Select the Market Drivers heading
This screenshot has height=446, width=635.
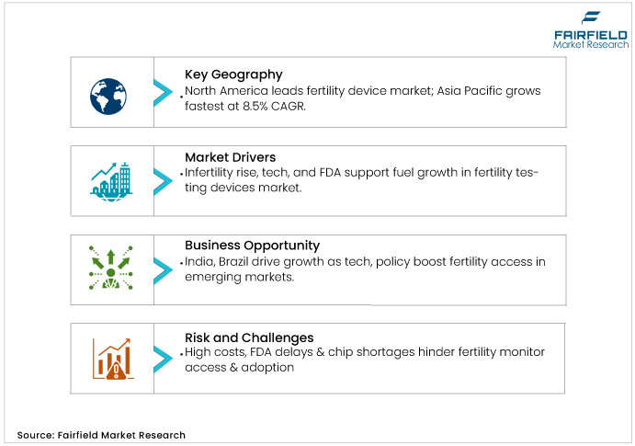(x=232, y=156)
